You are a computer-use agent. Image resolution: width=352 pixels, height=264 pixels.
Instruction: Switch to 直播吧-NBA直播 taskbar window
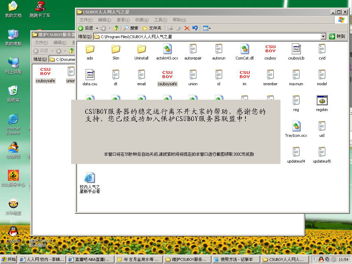click(x=90, y=260)
